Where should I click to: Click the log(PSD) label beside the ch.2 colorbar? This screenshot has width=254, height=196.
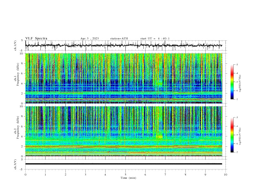(240, 136)
